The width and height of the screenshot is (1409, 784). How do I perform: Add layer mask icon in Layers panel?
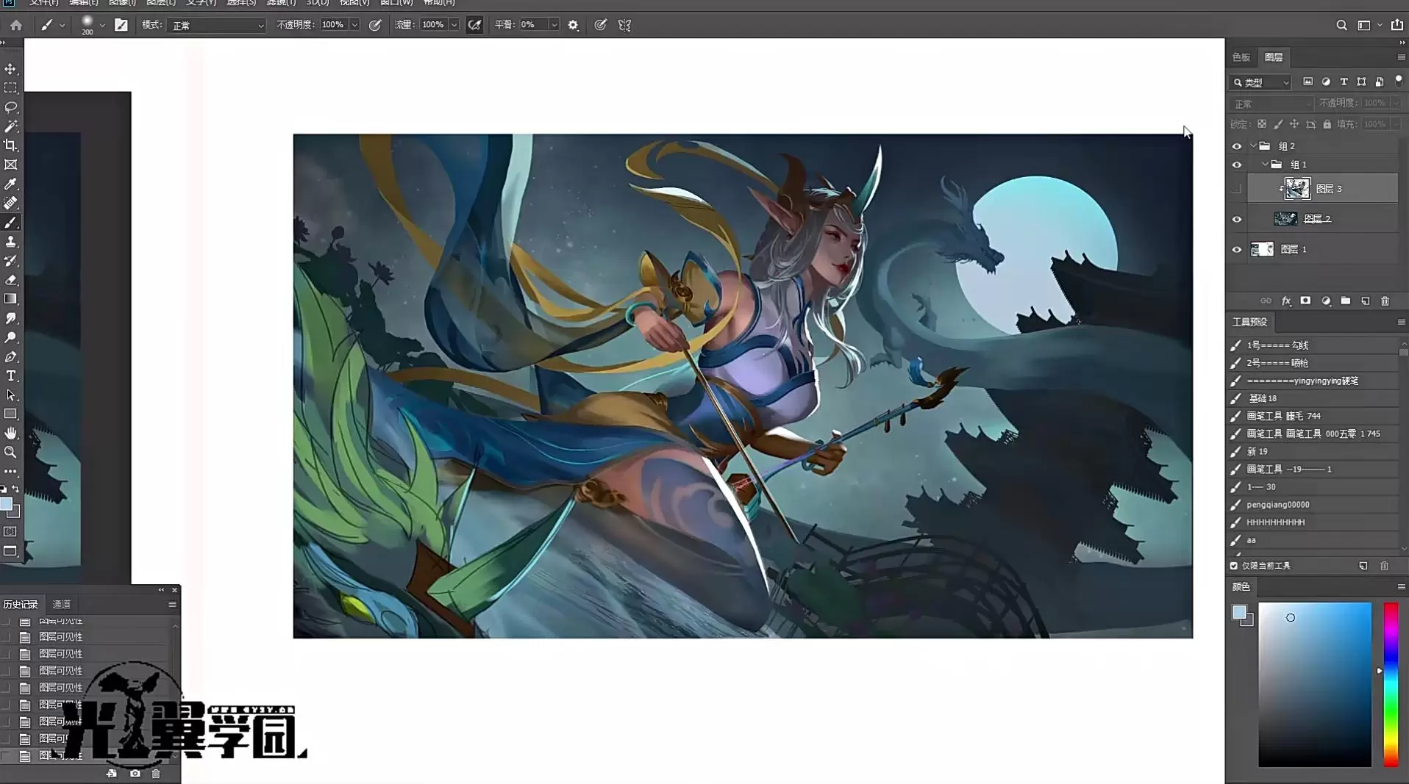[1305, 301]
